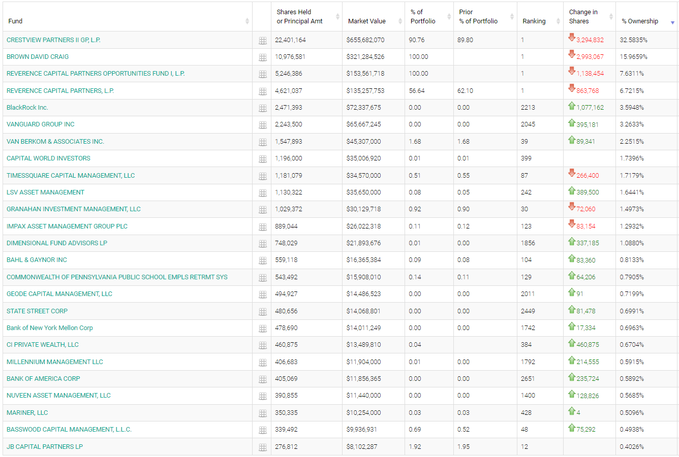Sort by Ranking column header

540,17
